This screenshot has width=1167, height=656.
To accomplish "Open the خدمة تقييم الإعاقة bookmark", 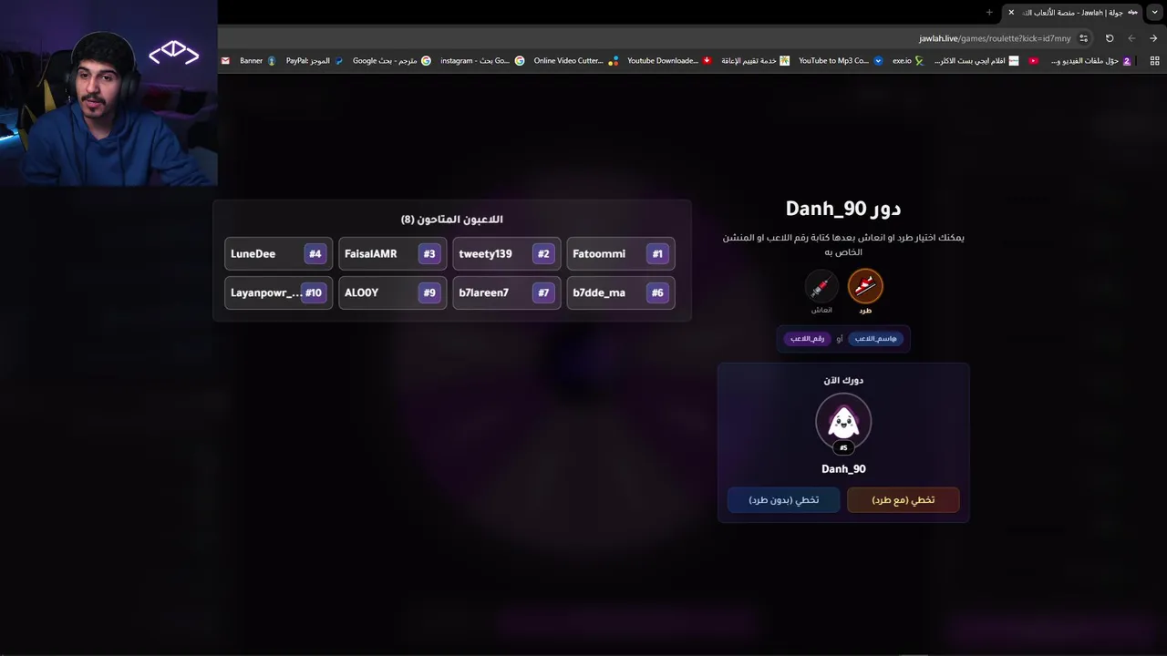I will [x=756, y=61].
